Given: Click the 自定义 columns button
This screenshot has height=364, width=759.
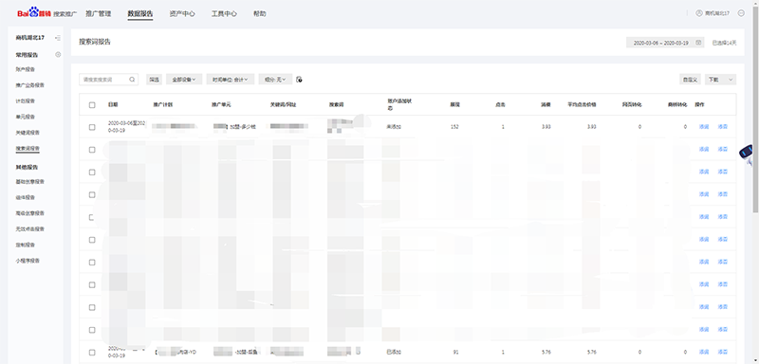Looking at the screenshot, I should click(x=690, y=80).
